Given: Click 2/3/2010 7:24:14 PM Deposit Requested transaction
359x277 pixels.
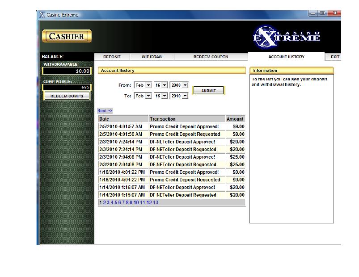Looking at the screenshot, I should 187,149.
